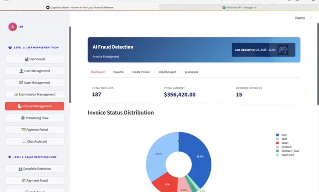
Task: Open Chat Assistant in the sidebar
Action: coord(35,141)
